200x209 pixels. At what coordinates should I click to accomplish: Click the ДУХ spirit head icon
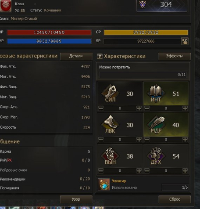pyautogui.click(x=156, y=155)
